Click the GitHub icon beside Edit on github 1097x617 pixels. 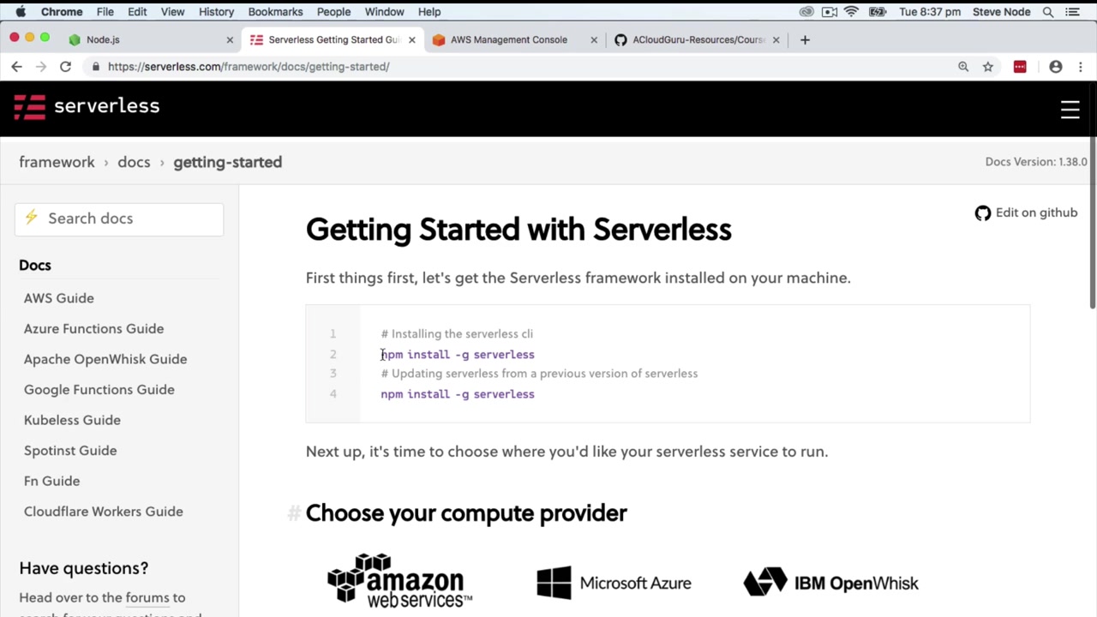click(982, 213)
